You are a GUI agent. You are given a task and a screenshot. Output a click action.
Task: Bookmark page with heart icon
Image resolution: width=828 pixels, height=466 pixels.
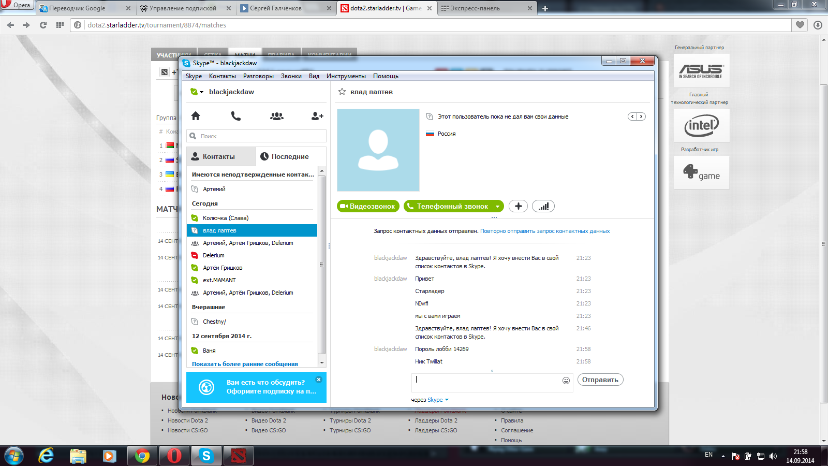click(x=800, y=25)
